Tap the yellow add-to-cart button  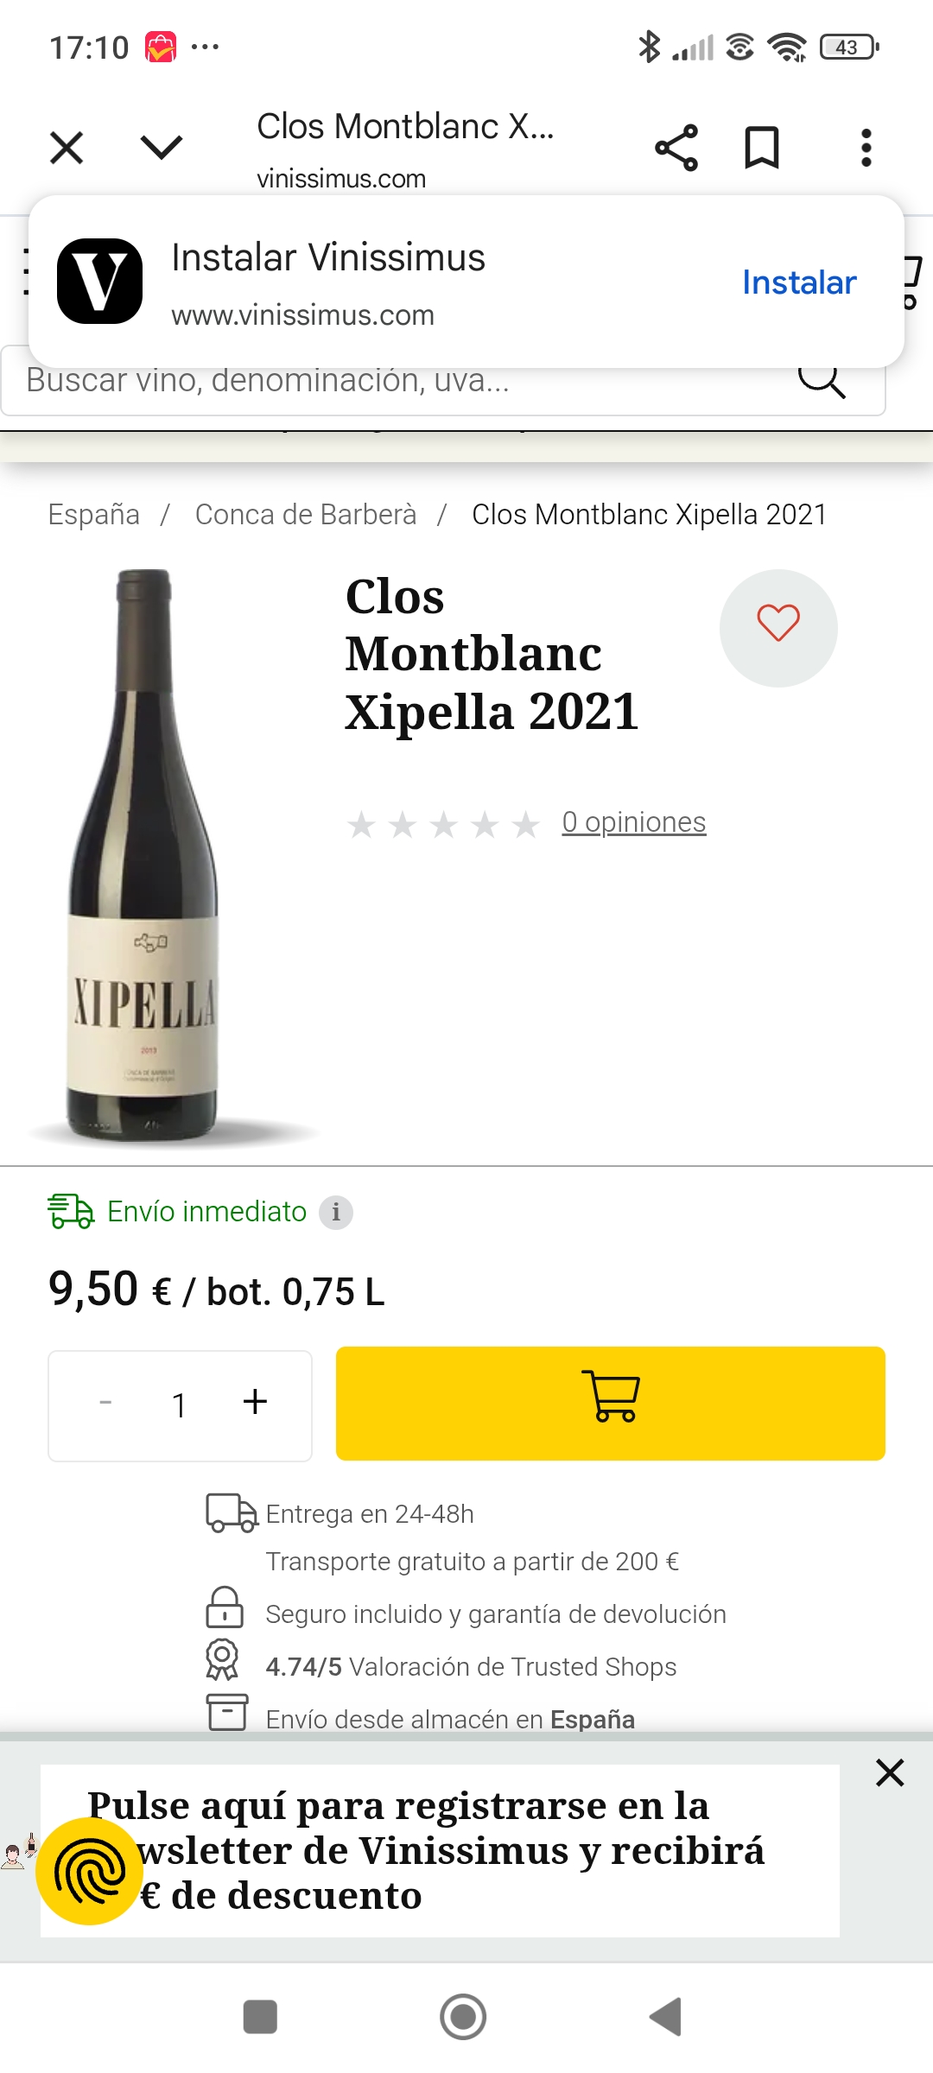tap(611, 1403)
